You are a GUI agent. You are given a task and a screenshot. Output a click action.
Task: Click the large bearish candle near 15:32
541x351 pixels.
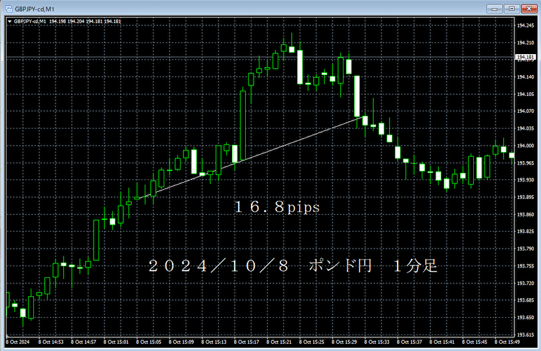[x=357, y=96]
